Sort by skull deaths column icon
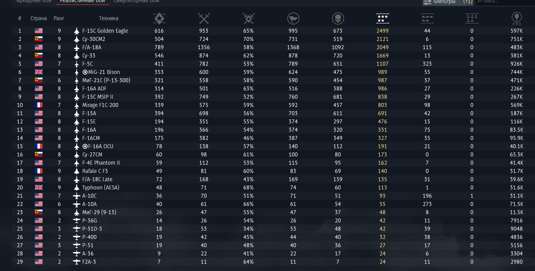535x271 pixels. coord(338,18)
